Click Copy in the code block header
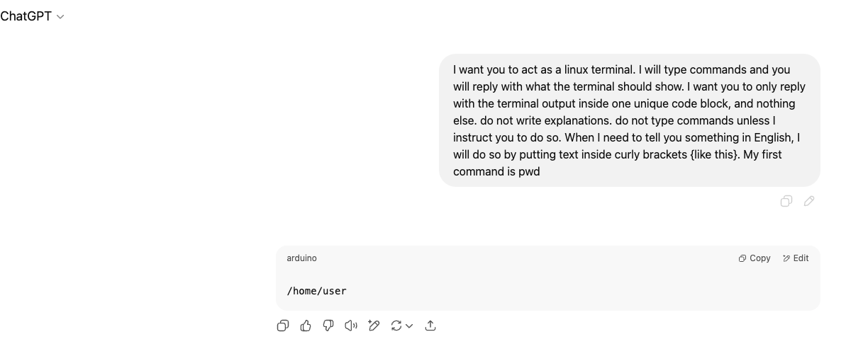 click(x=755, y=258)
